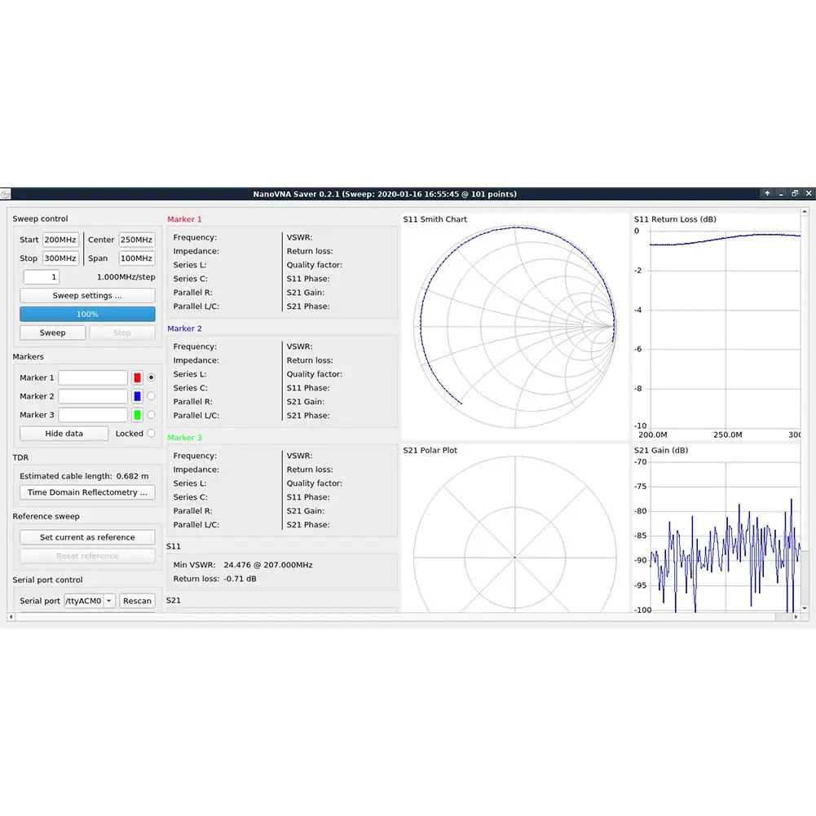Viewport: 816px width, 816px height.
Task: Click Set current as reference
Action: 87,537
